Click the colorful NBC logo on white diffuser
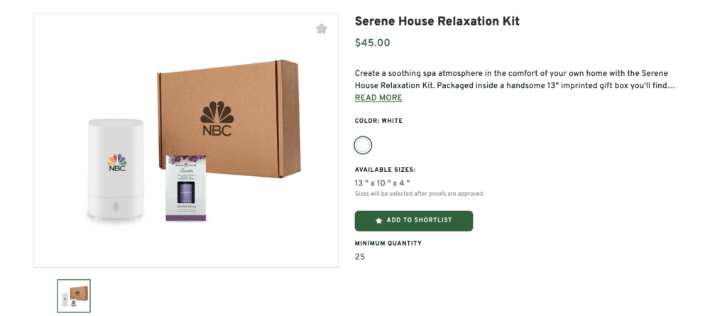This screenshot has width=727, height=316. 117,163
